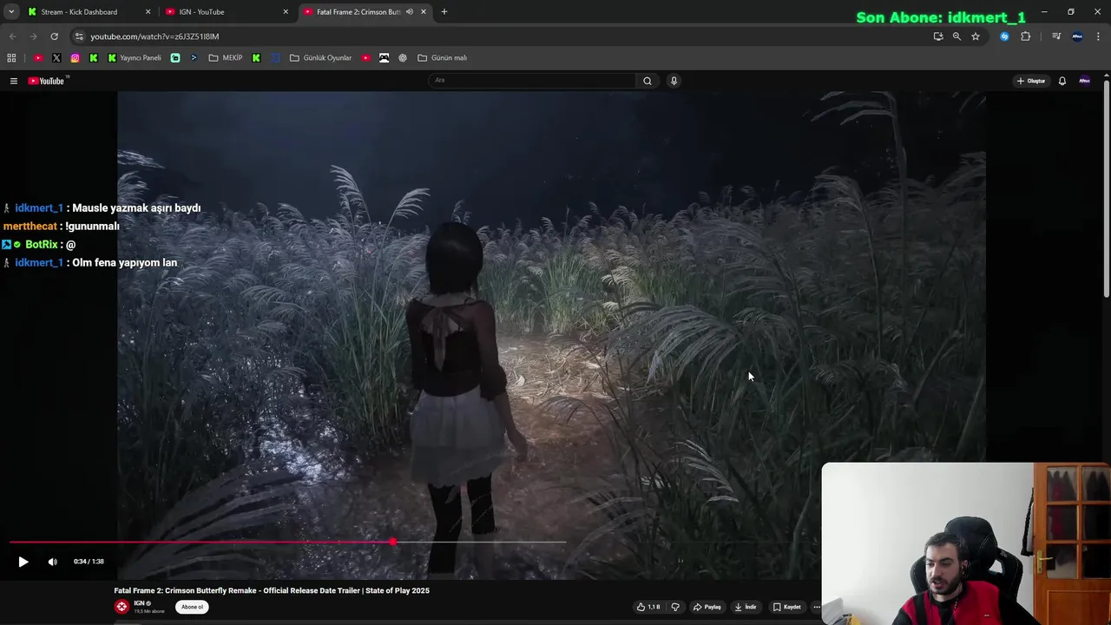Open the Shazam extension icon
This screenshot has height=625, width=1111.
(1004, 36)
